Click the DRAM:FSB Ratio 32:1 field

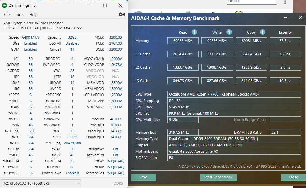tap(285, 132)
